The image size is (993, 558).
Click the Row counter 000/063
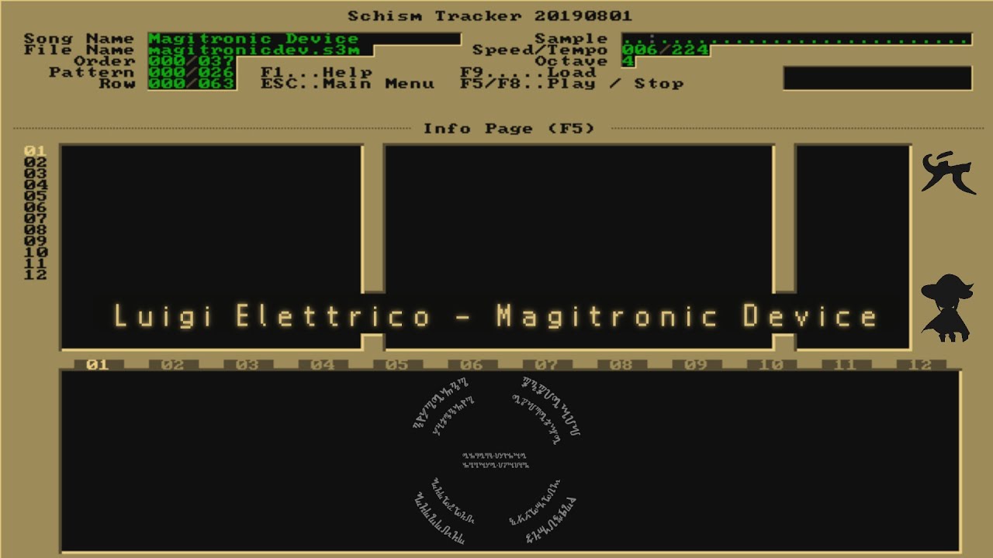(191, 84)
